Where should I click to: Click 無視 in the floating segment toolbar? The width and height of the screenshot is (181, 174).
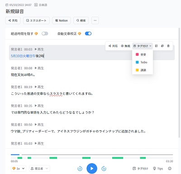(125, 46)
